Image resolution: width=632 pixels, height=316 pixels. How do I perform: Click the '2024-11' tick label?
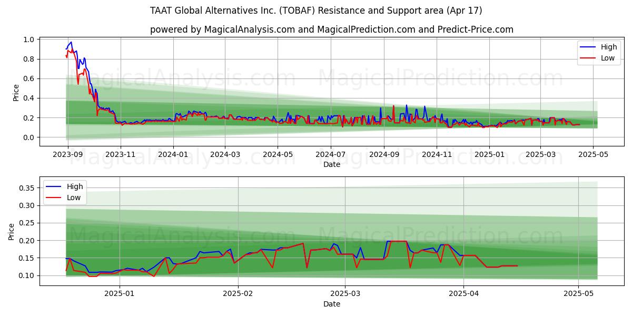click(436, 154)
